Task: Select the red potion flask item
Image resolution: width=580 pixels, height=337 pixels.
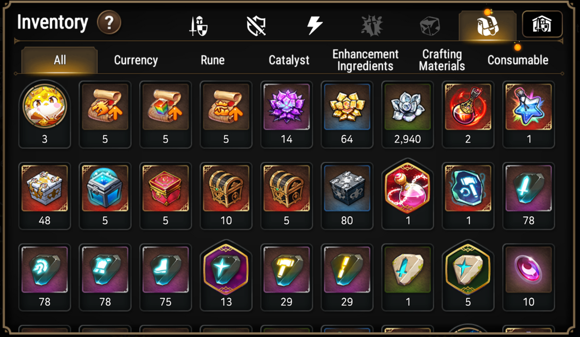Action: [x=468, y=114]
